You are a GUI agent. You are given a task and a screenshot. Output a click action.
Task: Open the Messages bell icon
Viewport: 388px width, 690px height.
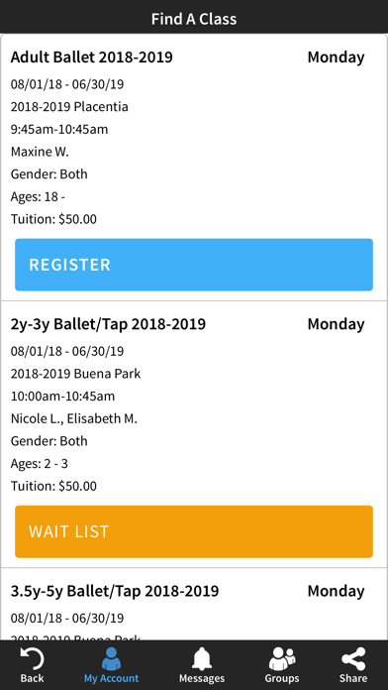[x=202, y=658]
